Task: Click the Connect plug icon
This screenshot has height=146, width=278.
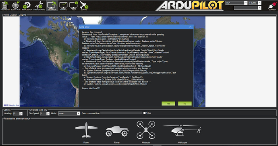Action: (272, 6)
